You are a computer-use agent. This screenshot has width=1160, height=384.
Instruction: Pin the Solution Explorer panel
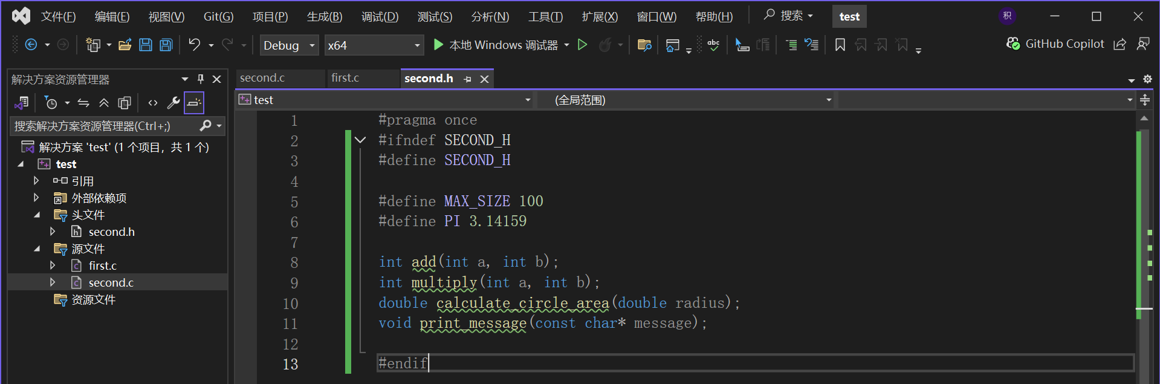pos(201,79)
